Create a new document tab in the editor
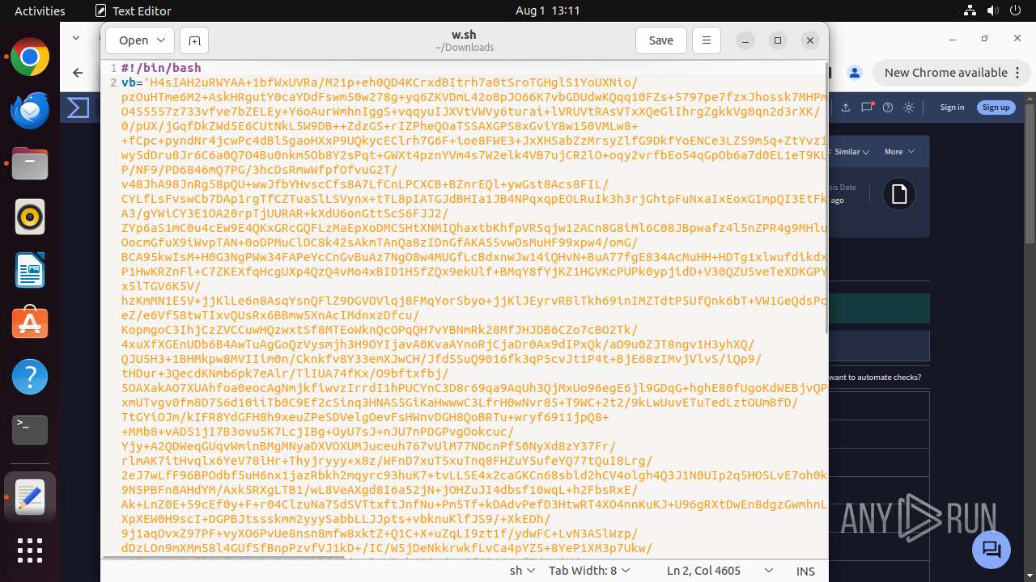The width and height of the screenshot is (1036, 582). coord(194,40)
